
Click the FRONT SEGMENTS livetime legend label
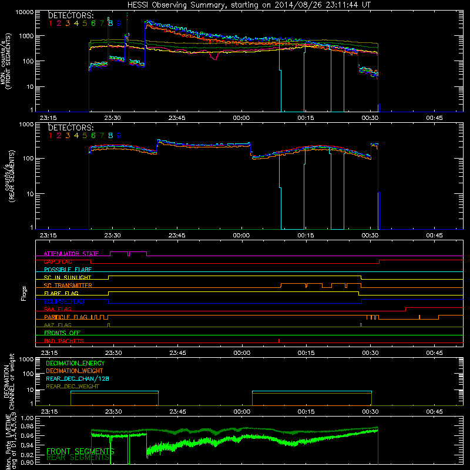[80, 451]
